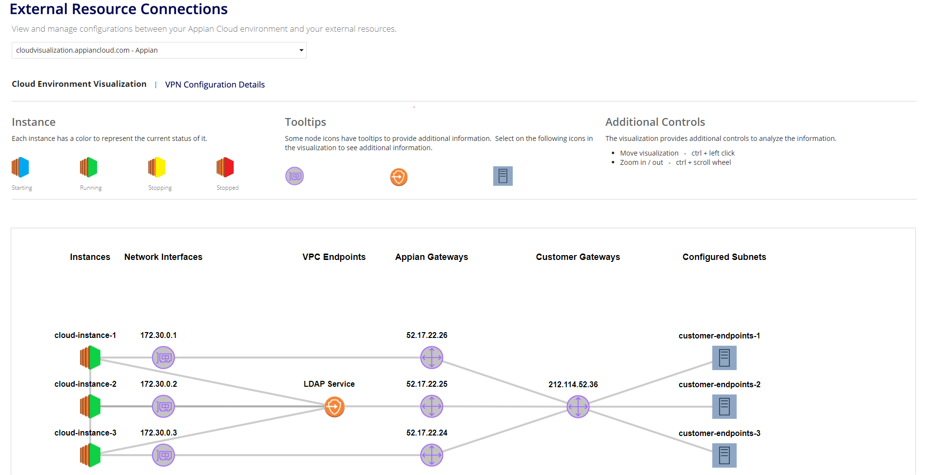The height and width of the screenshot is (475, 925).
Task: Select network interface 172.30.0.2 node
Action: click(x=163, y=406)
